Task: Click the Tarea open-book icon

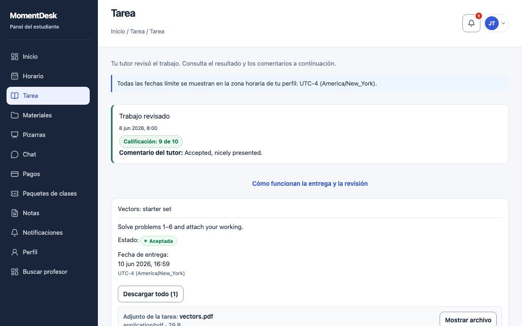Action: tap(15, 96)
